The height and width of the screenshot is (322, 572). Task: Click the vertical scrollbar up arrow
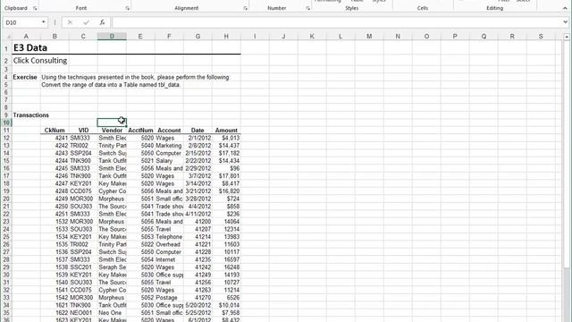pos(567,37)
